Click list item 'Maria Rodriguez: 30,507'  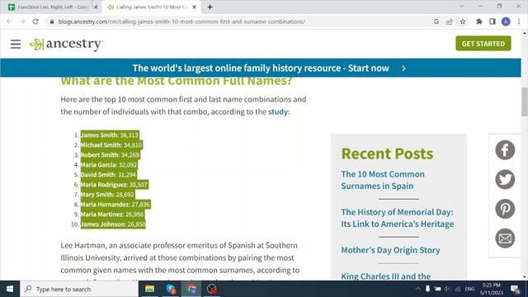pos(114,185)
